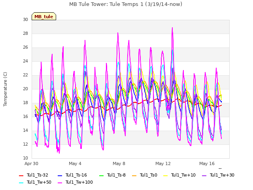Click the green Tul1_Ts-8 legend swatch
This screenshot has height=190, width=253.
coord(101,175)
